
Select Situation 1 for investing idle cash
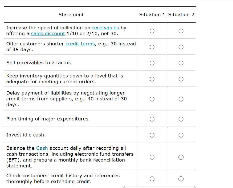(152, 135)
